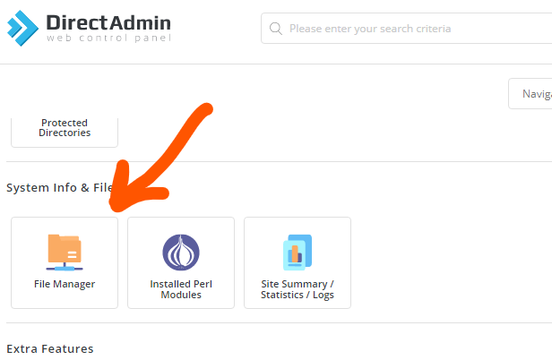The height and width of the screenshot is (360, 552).
Task: Click the Installed Perl Modules onion icon
Action: tap(181, 252)
